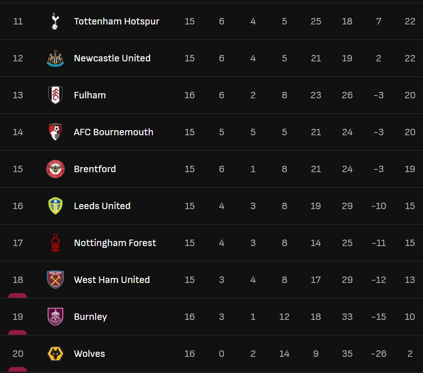Open the Leeds United team link
Viewport: 423px width, 373px height.
[102, 206]
